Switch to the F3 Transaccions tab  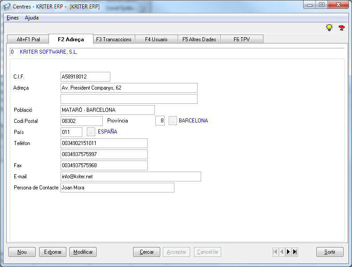tap(114, 39)
